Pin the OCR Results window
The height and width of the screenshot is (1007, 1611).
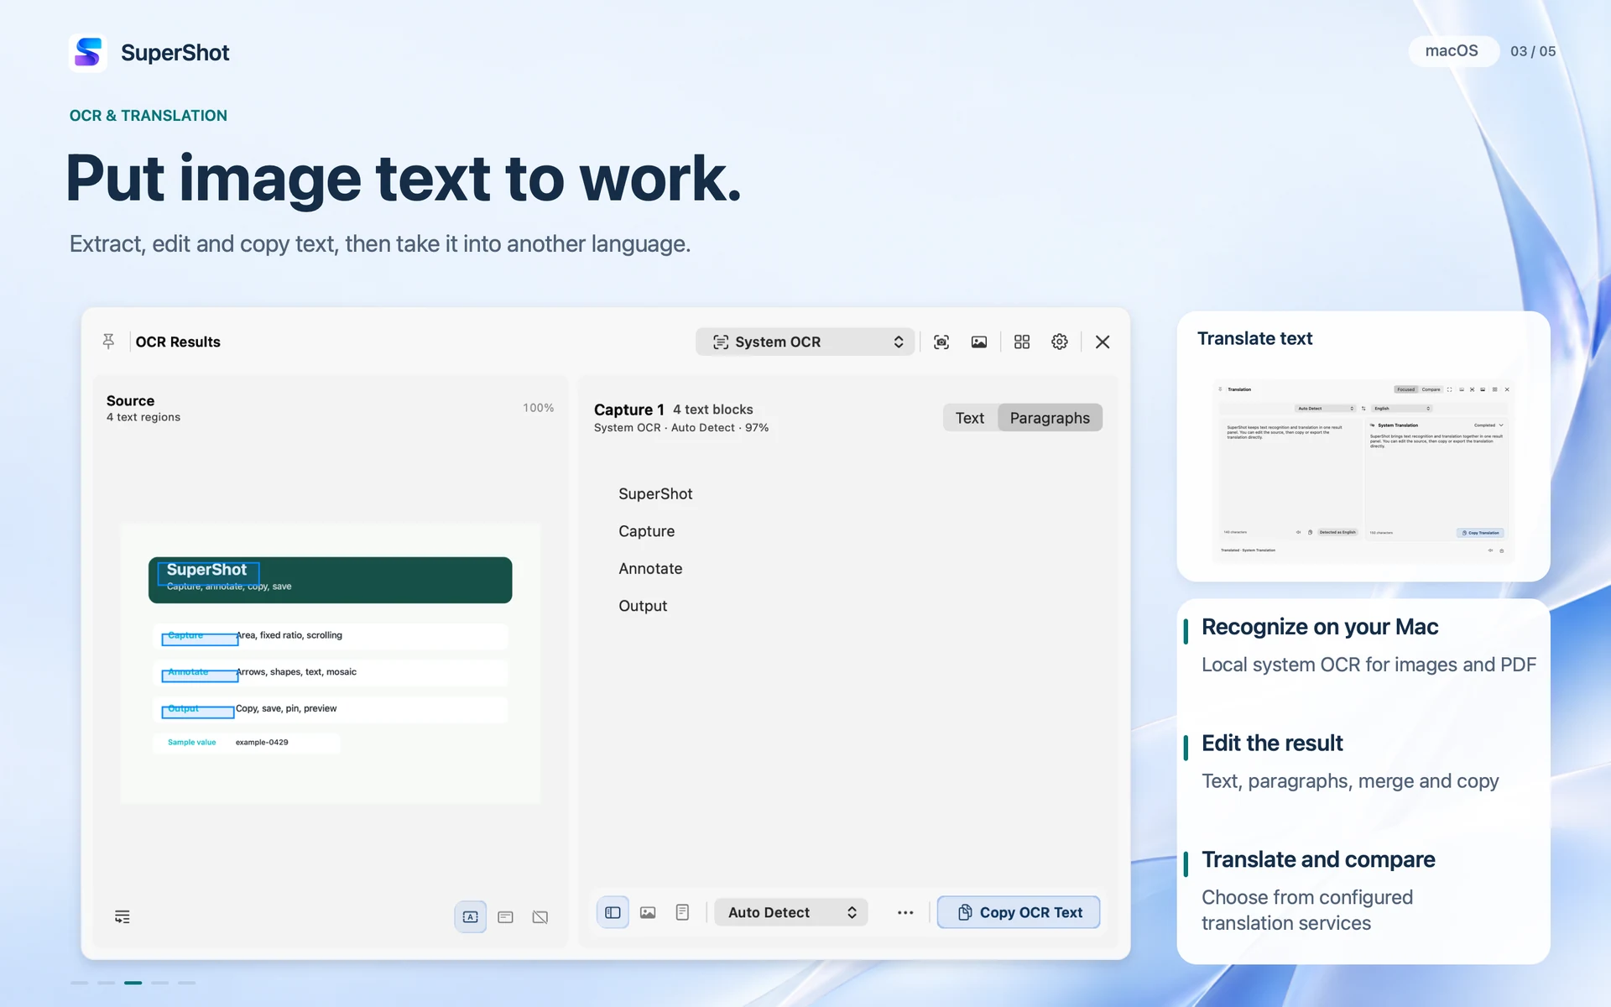(108, 342)
